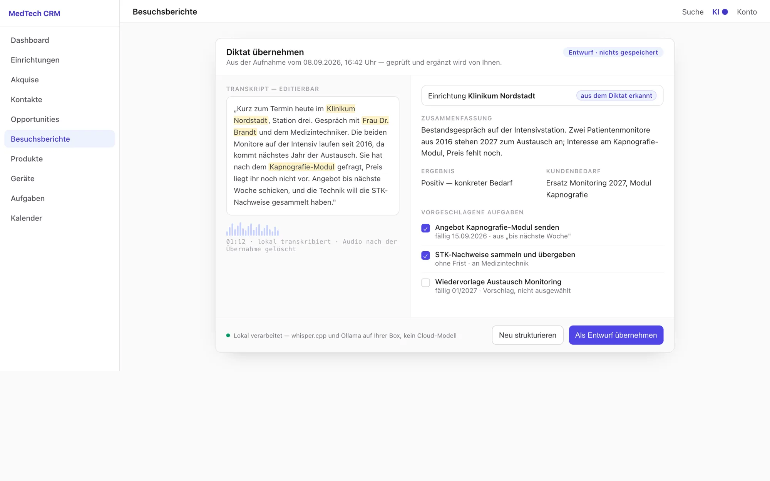Viewport: 770px width, 481px height.
Task: Click the audio waveform visualization
Action: 253,229
